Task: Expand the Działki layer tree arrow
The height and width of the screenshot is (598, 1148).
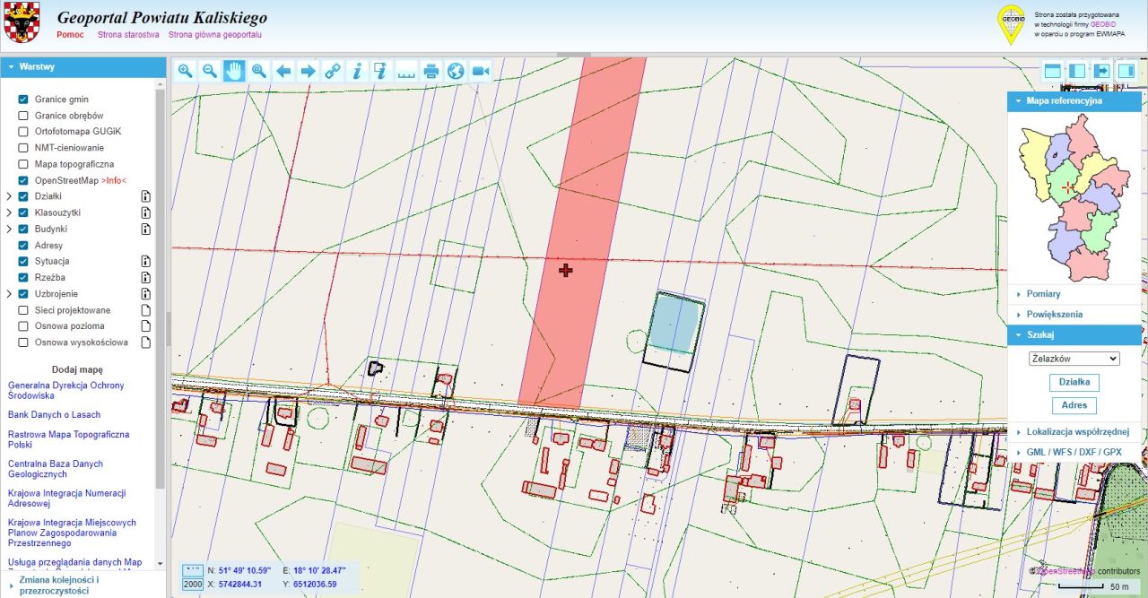Action: [9, 197]
